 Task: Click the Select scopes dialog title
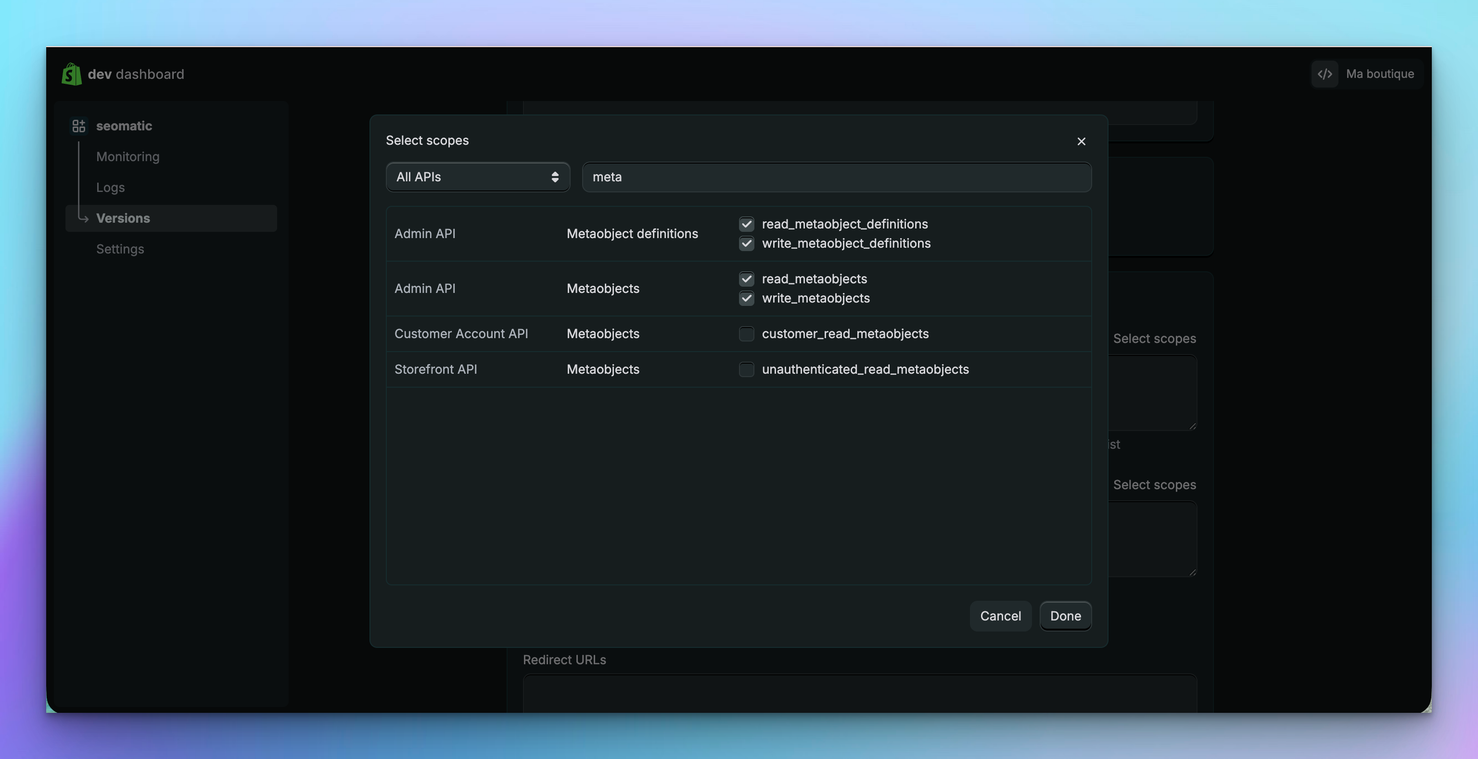coord(427,140)
